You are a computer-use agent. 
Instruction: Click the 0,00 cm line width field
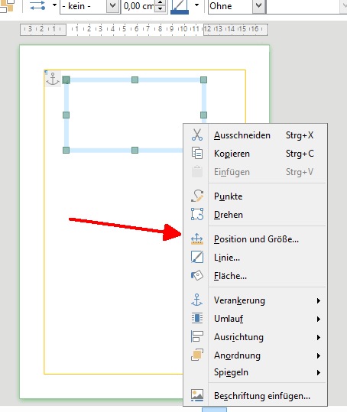click(x=138, y=6)
